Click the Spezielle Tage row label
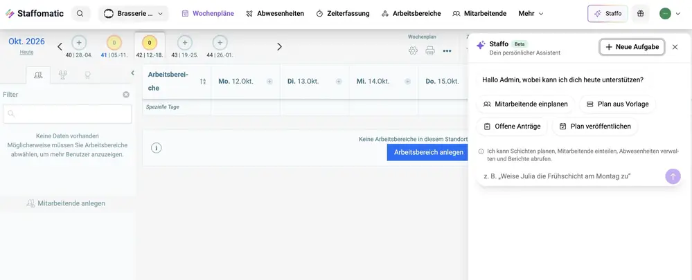The height and width of the screenshot is (280, 692). [x=163, y=107]
